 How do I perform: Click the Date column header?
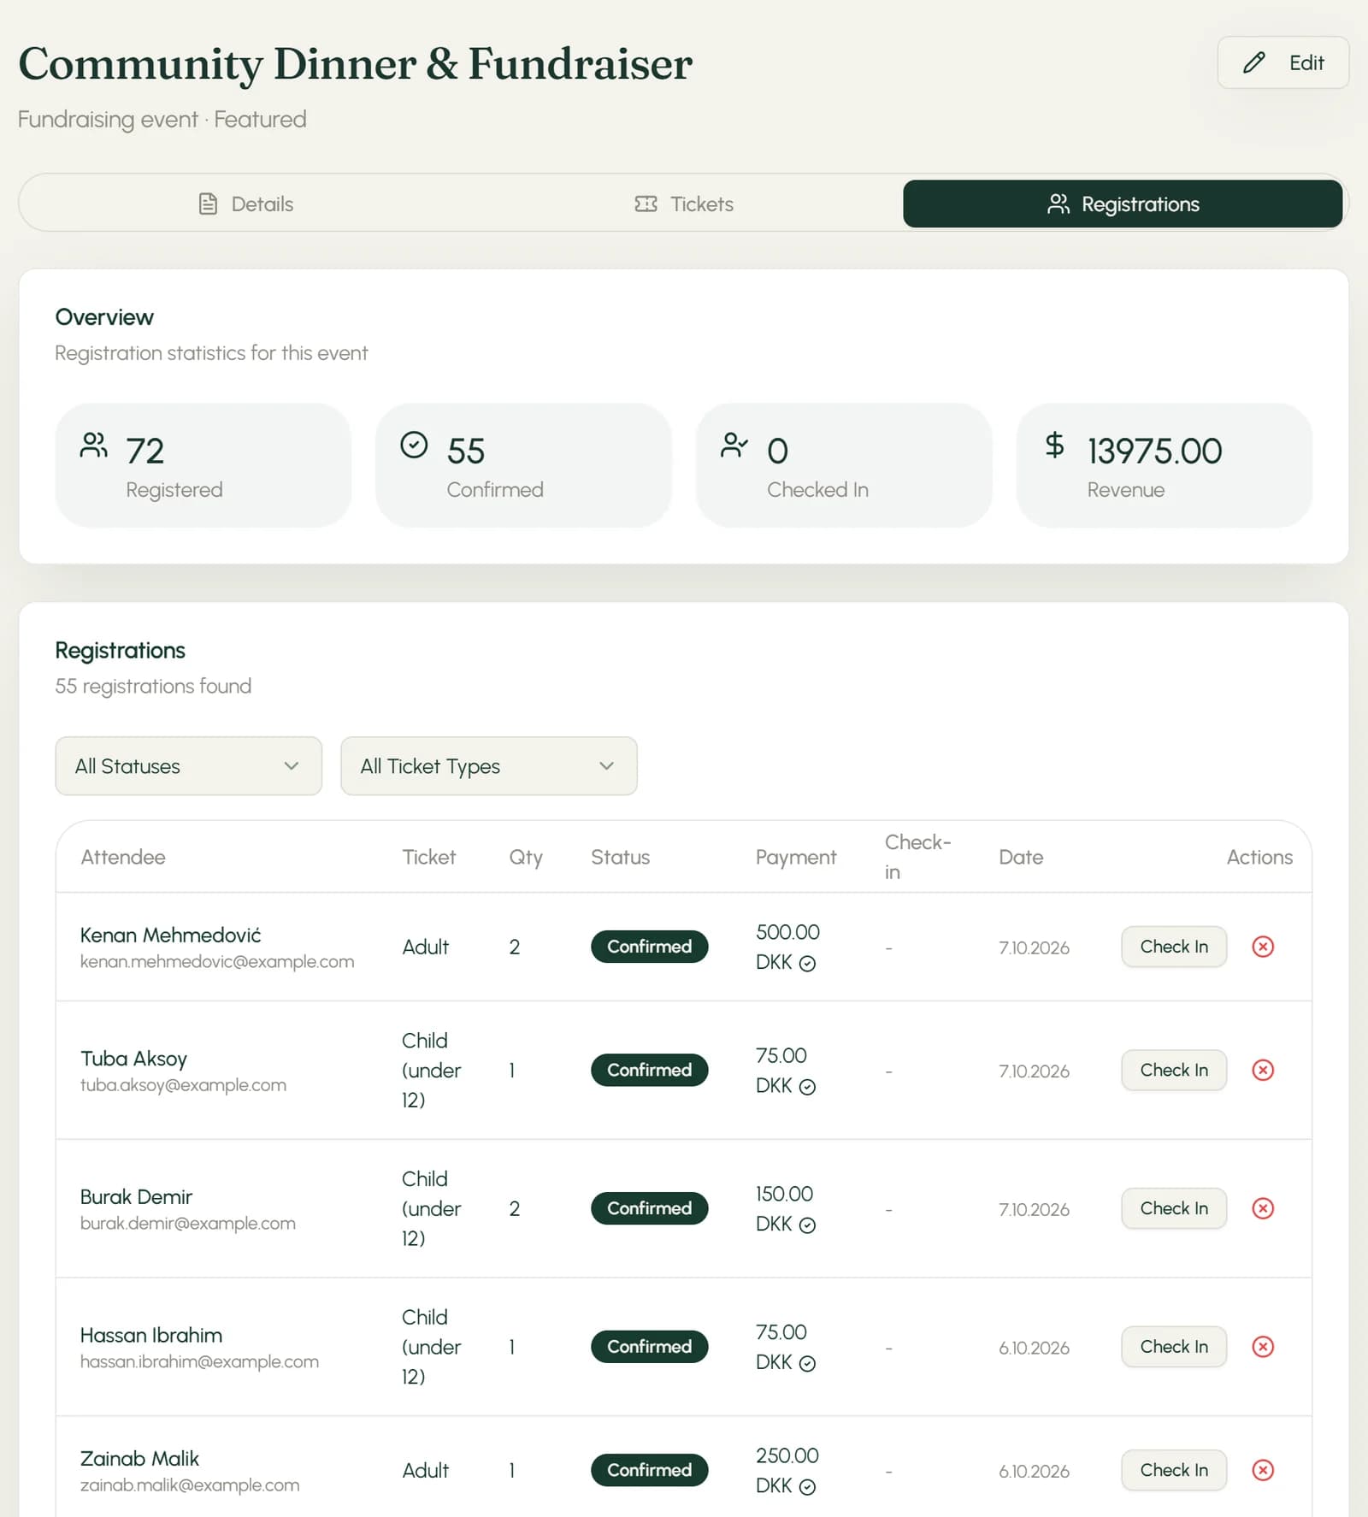point(1021,857)
